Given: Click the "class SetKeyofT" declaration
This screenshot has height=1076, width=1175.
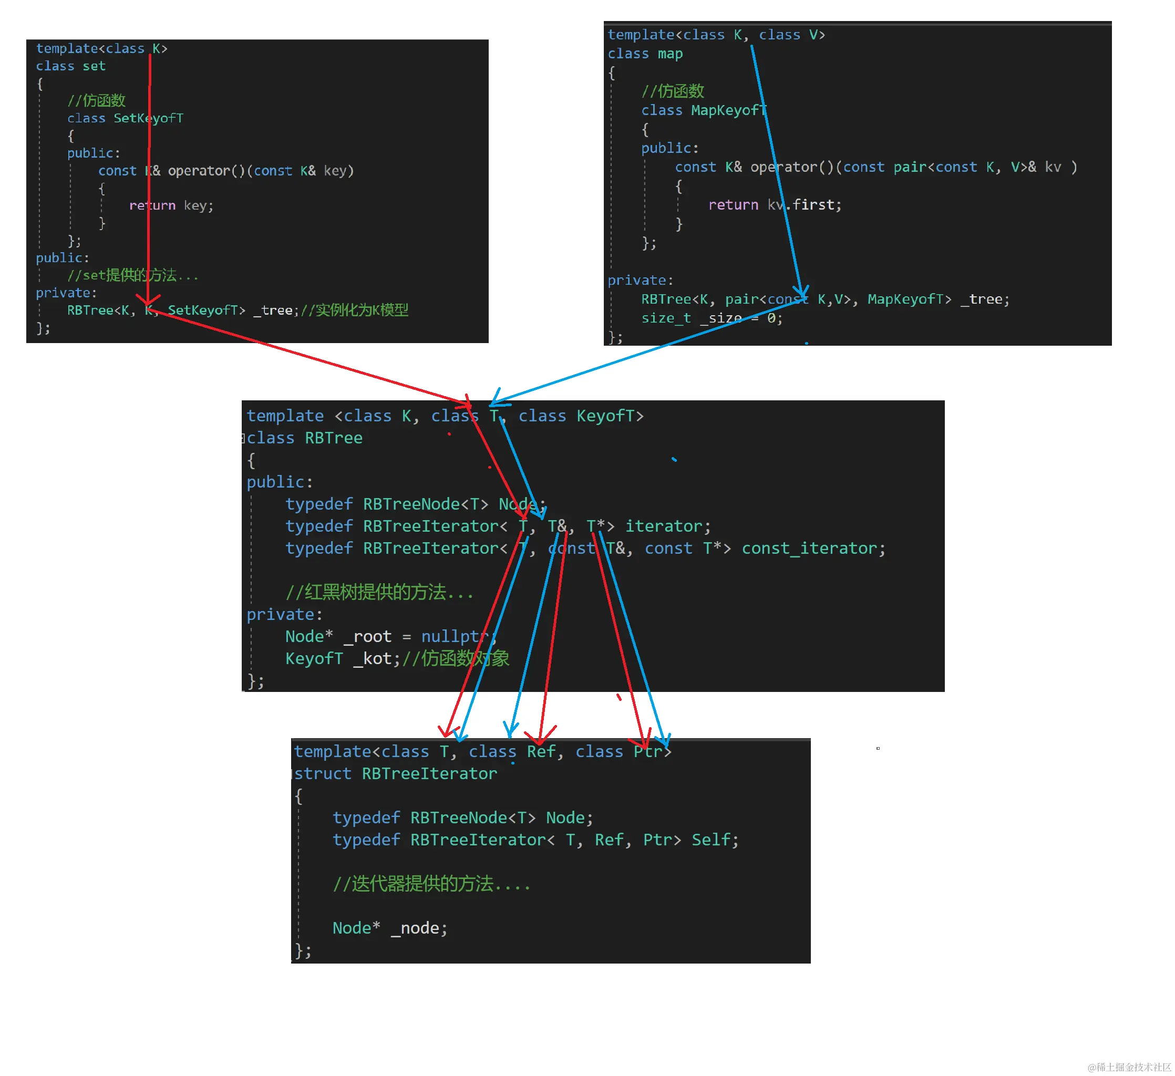Looking at the screenshot, I should click(x=125, y=118).
